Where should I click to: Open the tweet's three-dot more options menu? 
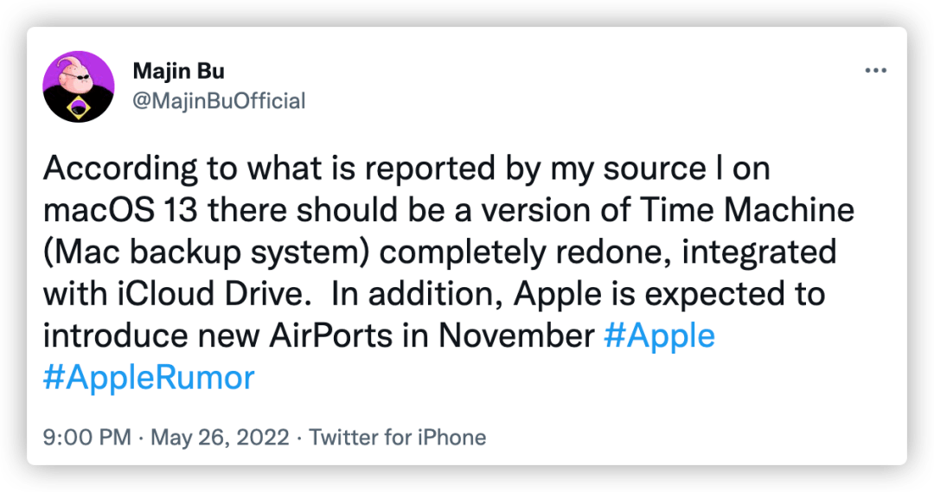876,71
